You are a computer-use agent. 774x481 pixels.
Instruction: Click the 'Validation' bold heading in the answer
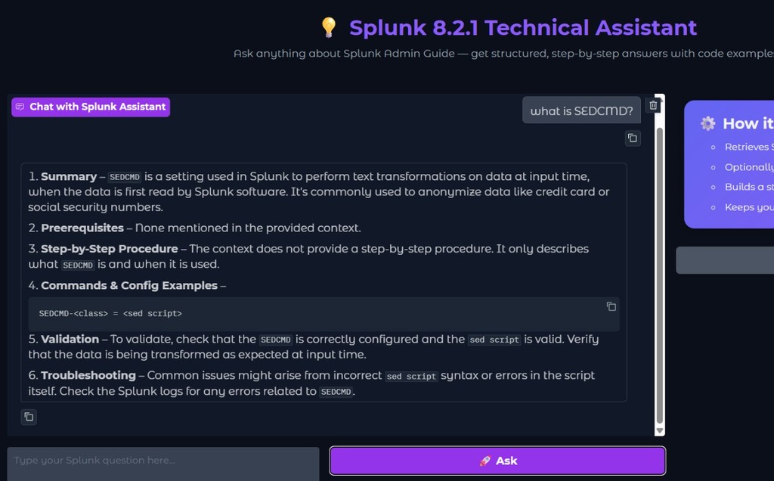tap(70, 339)
